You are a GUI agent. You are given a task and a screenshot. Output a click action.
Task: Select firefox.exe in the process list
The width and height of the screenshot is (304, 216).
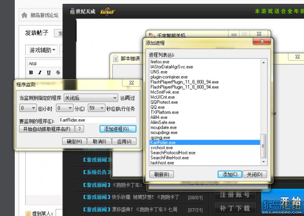(x=205, y=62)
